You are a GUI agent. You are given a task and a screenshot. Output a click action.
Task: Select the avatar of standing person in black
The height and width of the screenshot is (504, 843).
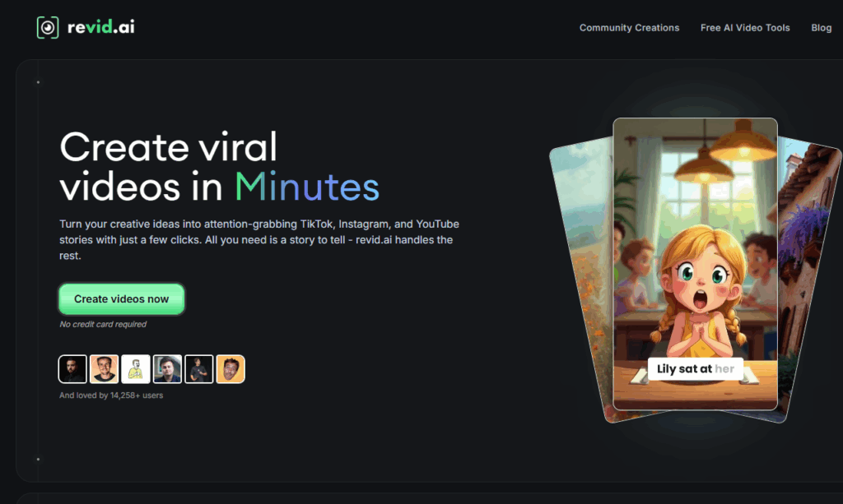click(x=199, y=368)
